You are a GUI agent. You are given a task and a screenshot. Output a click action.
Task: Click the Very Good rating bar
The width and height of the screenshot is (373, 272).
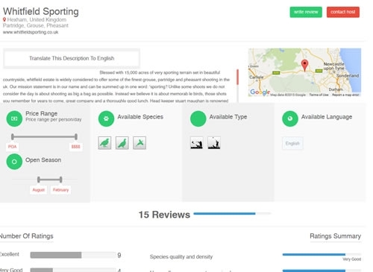[73, 270]
